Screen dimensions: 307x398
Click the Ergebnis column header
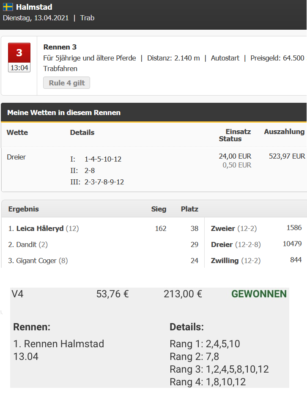pos(24,209)
